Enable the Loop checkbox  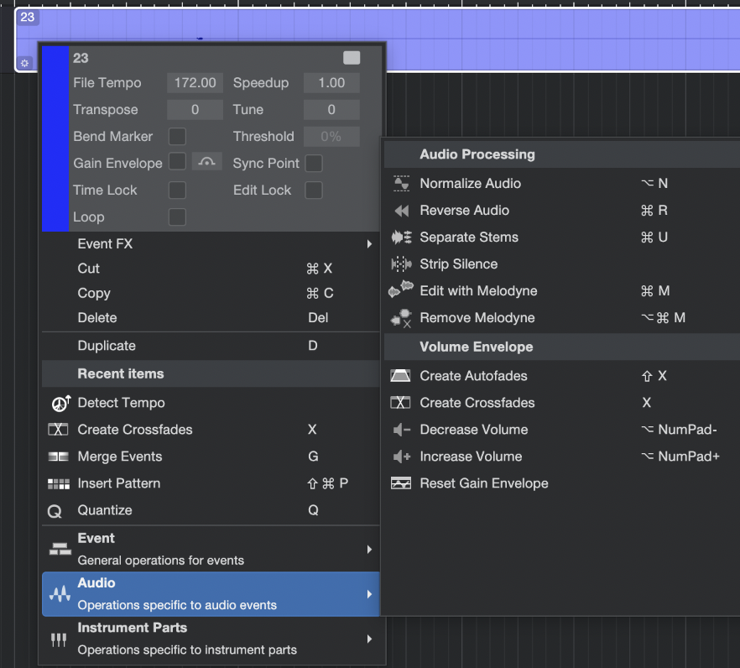[x=177, y=217]
